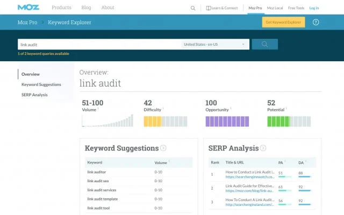Viewport: 344px width, 215px height.
Task: Click Learn & Connect text link
Action: click(225, 8)
